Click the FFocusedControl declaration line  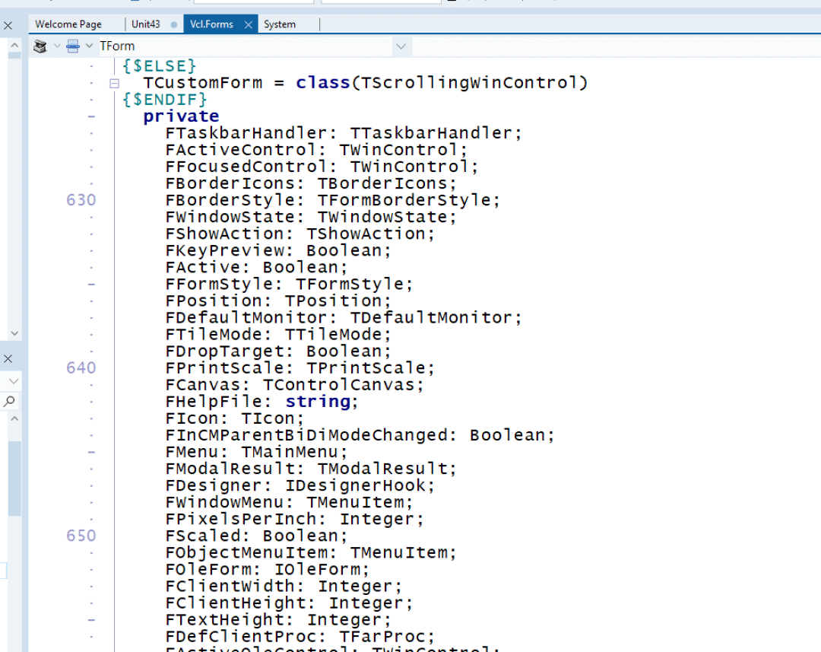coord(322,167)
